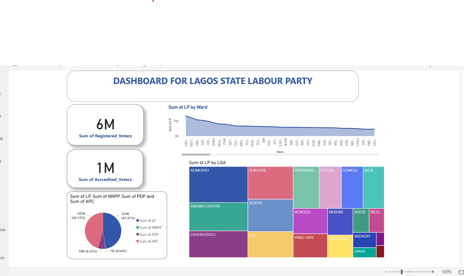The height and width of the screenshot is (276, 464).
Task: Click the pink APC slice in pie chart
Action: coord(94,229)
